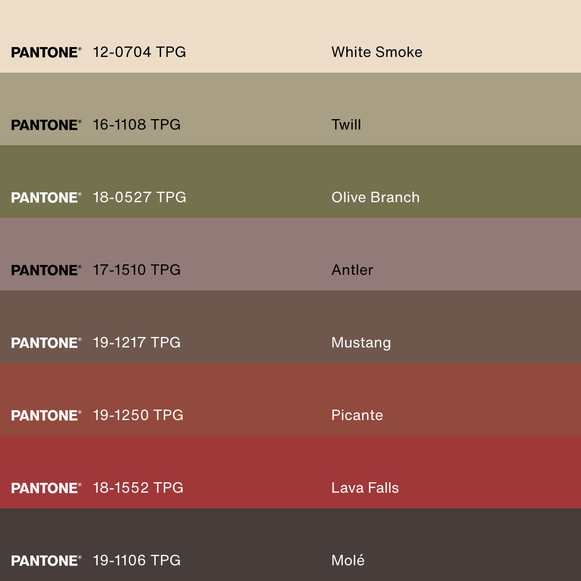Select the 18-1552 TPG code text
The image size is (581, 581).
138,488
